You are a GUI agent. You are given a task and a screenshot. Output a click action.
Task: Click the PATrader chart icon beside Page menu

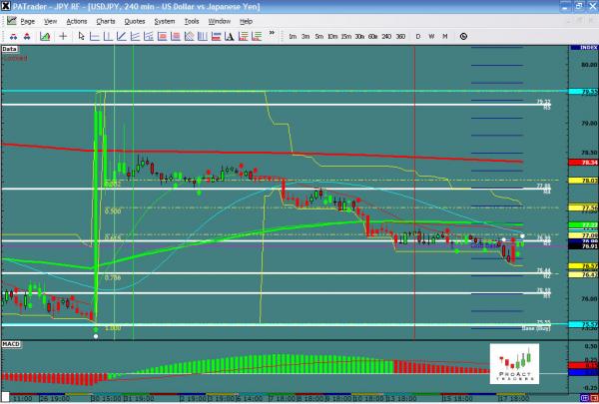coord(9,20)
